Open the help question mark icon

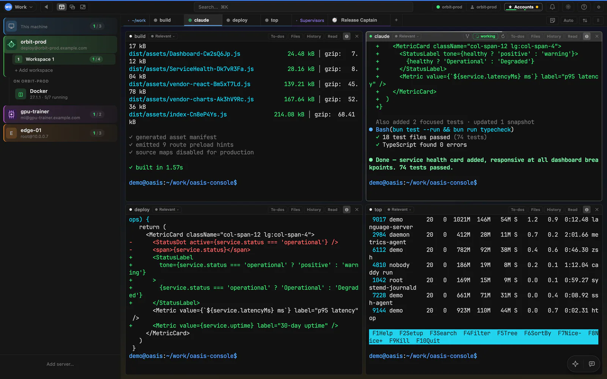click(584, 7)
